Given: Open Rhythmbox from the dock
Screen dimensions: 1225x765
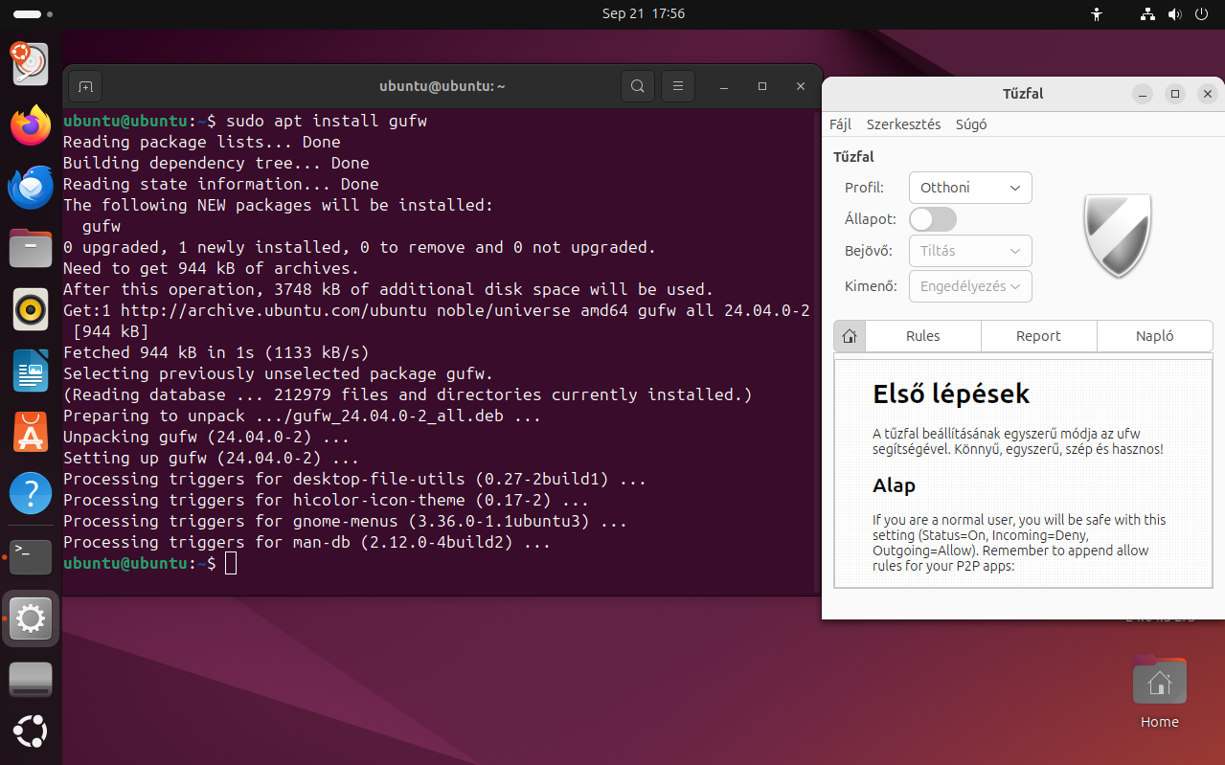Looking at the screenshot, I should pos(31,309).
